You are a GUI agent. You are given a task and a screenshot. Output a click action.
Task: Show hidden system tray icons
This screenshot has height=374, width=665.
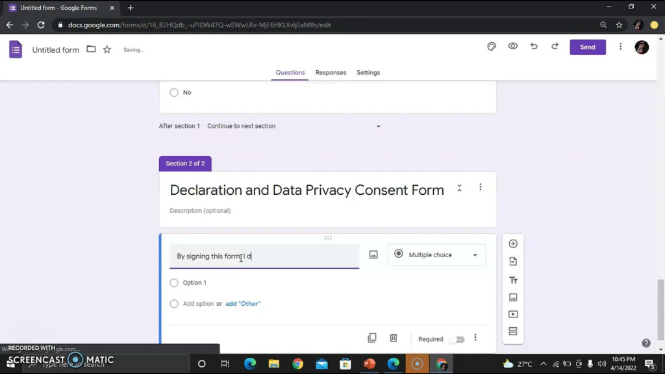click(544, 364)
